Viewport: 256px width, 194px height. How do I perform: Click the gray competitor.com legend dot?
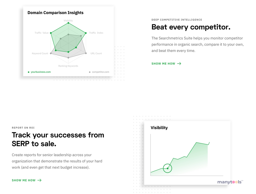tap(90, 72)
